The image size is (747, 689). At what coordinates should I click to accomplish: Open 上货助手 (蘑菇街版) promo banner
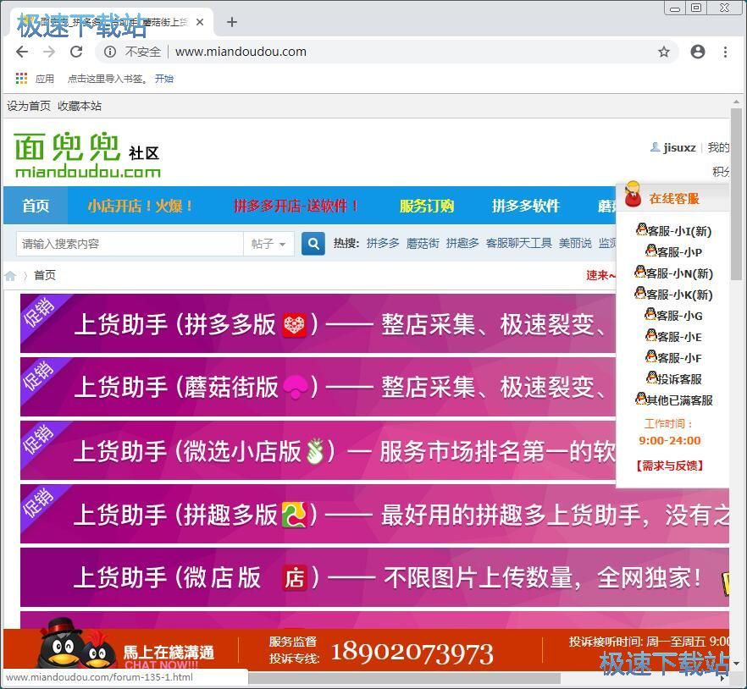(318, 387)
